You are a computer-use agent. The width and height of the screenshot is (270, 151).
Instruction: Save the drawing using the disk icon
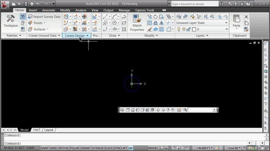25,4
